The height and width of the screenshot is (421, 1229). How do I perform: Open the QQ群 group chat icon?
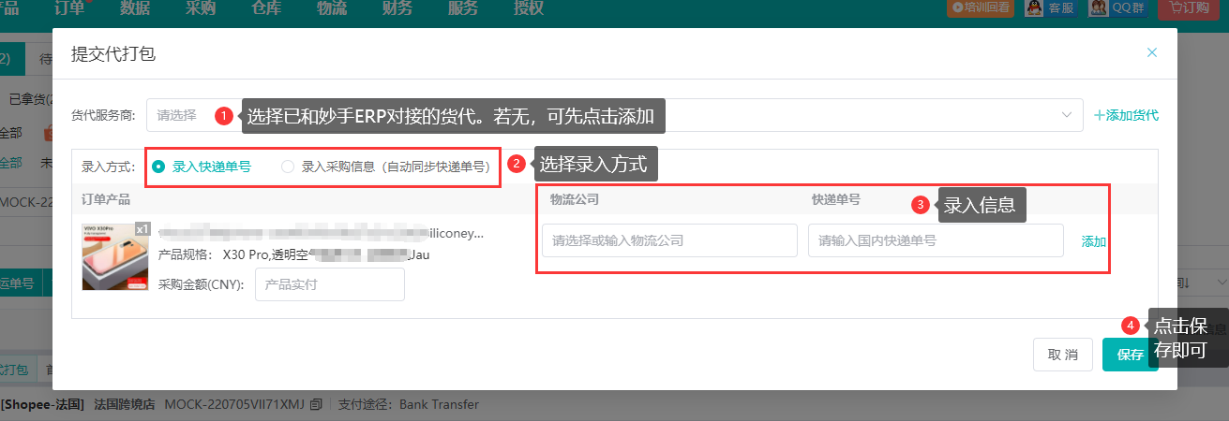pyautogui.click(x=1098, y=8)
